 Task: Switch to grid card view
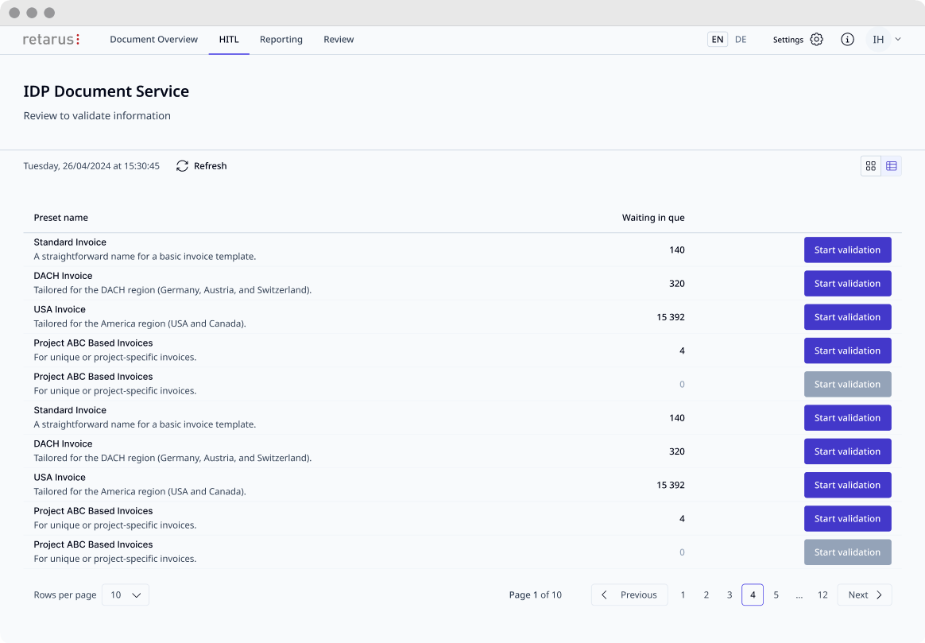pos(871,166)
